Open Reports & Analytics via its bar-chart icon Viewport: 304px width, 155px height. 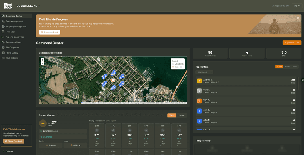coord(3,37)
